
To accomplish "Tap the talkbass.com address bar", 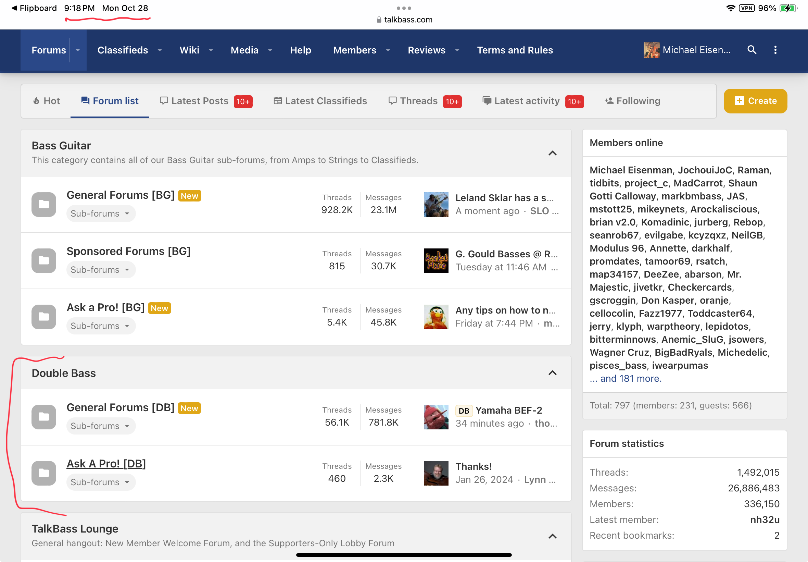I will coord(404,20).
